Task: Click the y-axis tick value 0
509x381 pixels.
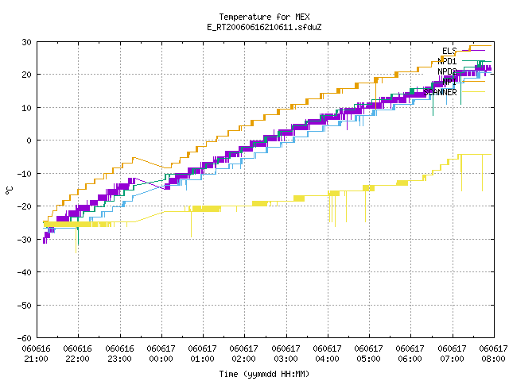Action: pyautogui.click(x=29, y=140)
